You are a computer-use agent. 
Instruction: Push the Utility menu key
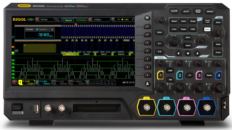pos(193,29)
